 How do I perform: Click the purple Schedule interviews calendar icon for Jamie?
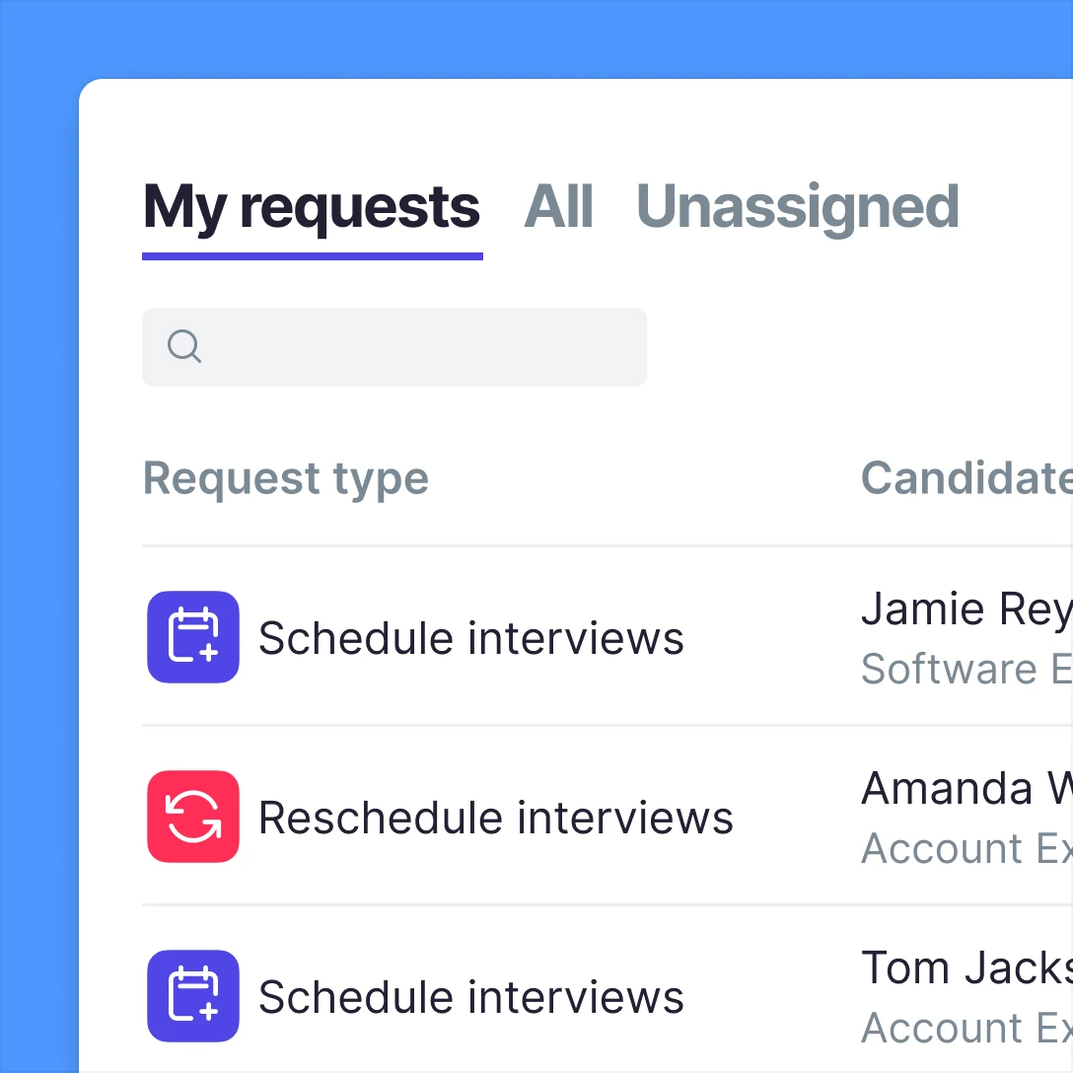pos(192,637)
